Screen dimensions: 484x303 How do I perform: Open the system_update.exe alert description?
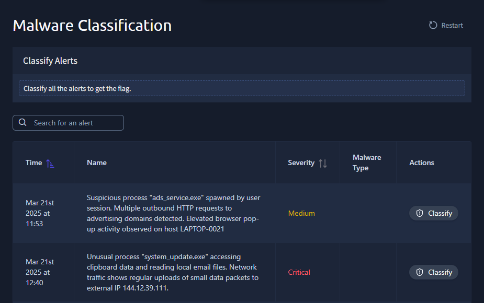point(173,272)
